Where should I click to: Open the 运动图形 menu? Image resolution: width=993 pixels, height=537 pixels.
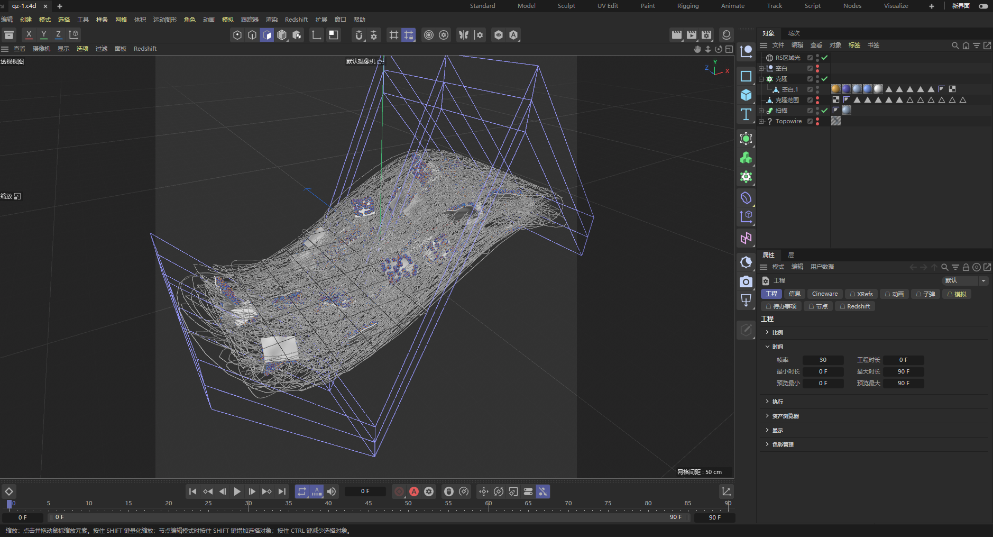[165, 20]
